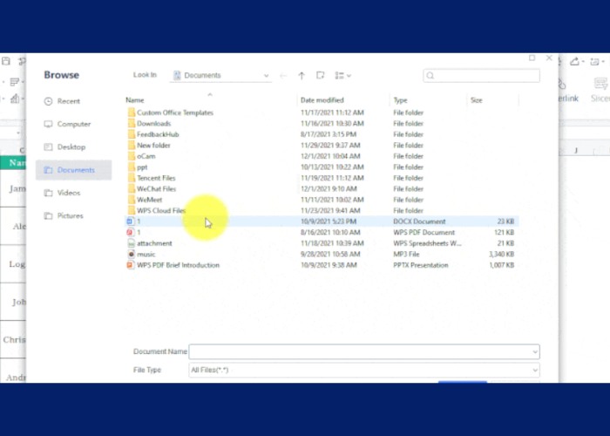The width and height of the screenshot is (610, 436).
Task: Click the 3,340 KB size cell
Action: point(501,255)
